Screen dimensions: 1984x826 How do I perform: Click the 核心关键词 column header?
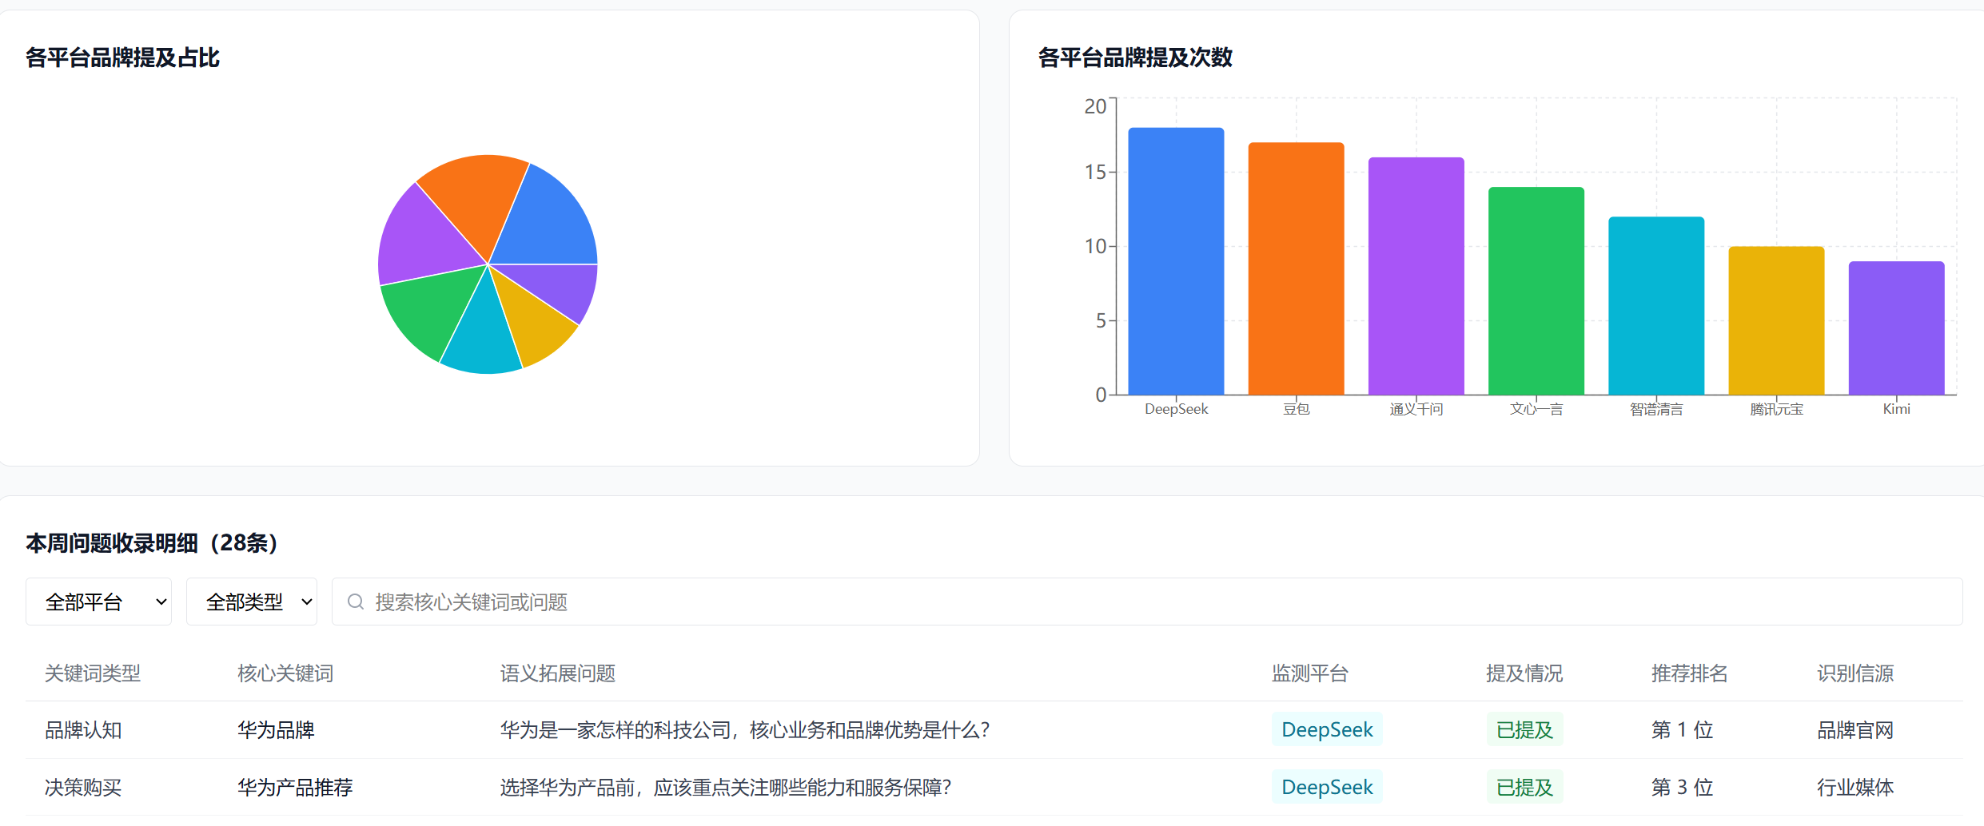click(x=285, y=673)
